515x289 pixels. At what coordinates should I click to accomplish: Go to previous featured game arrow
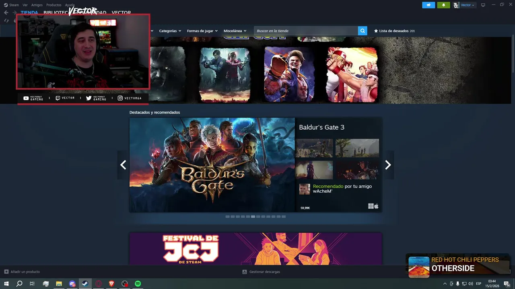pyautogui.click(x=123, y=165)
